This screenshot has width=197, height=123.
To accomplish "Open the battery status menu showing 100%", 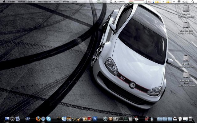I will coord(121,2).
